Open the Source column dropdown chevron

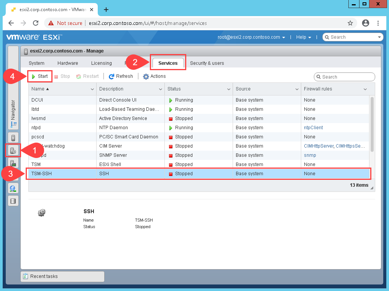297,89
